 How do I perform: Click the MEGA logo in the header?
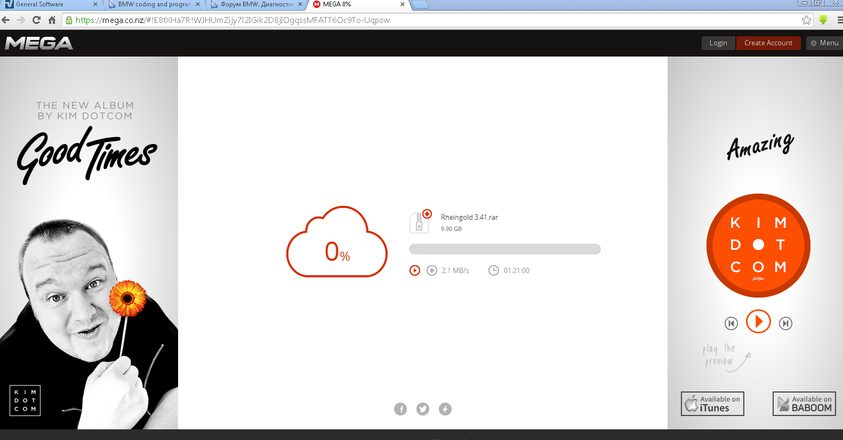click(x=39, y=43)
